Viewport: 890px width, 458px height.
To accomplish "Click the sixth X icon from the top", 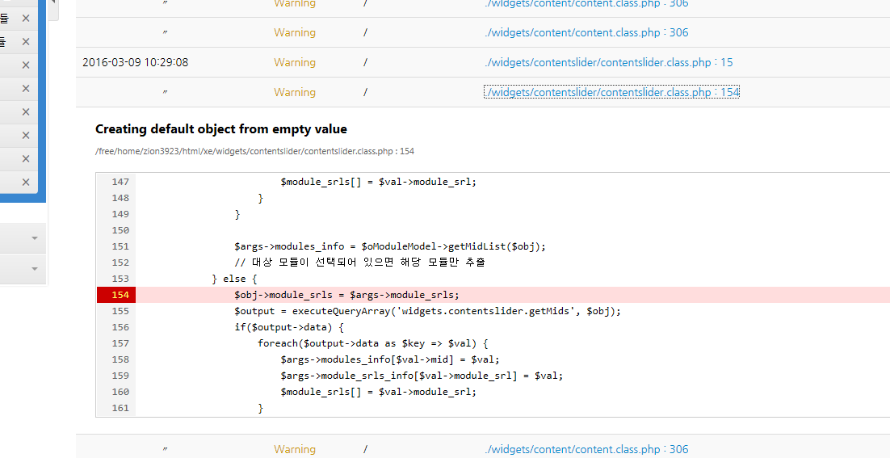I will (x=26, y=135).
